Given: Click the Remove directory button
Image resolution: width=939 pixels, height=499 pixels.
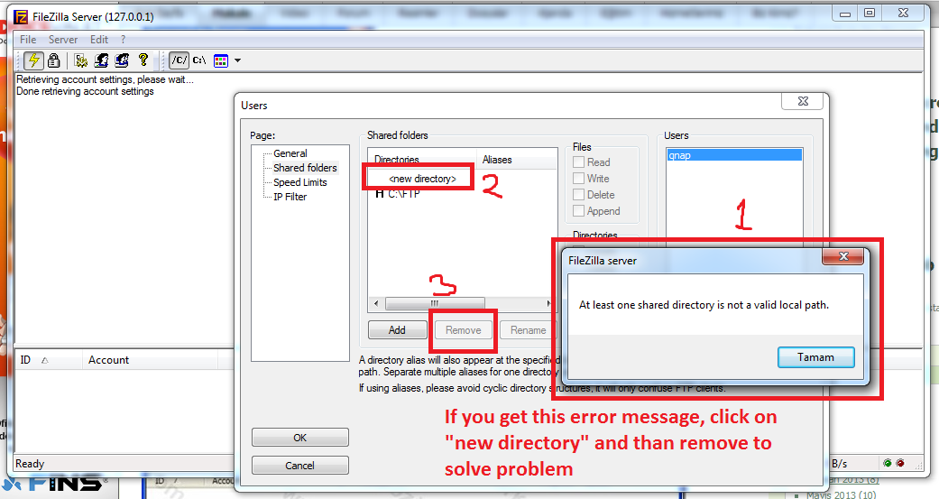Looking at the screenshot, I should (x=463, y=330).
